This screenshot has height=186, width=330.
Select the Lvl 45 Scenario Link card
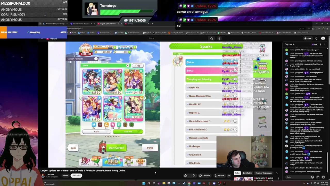(x=134, y=81)
